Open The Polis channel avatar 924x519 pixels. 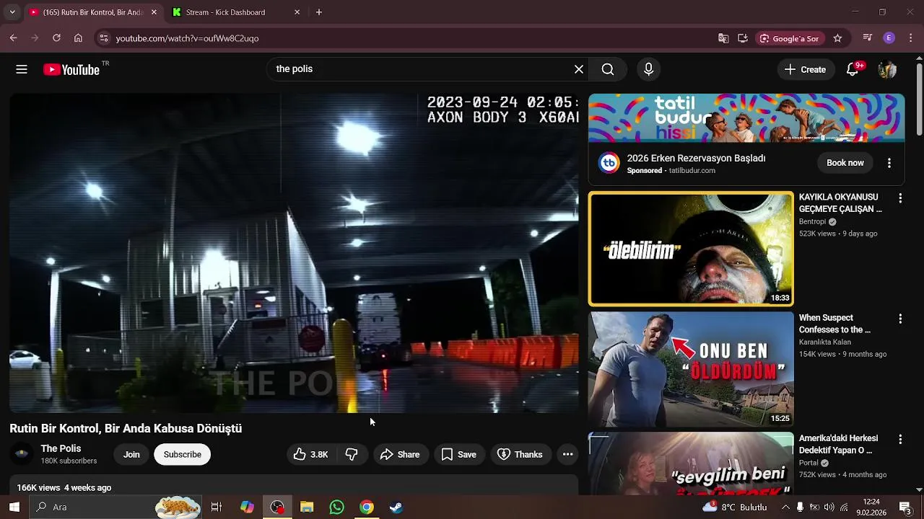click(22, 454)
